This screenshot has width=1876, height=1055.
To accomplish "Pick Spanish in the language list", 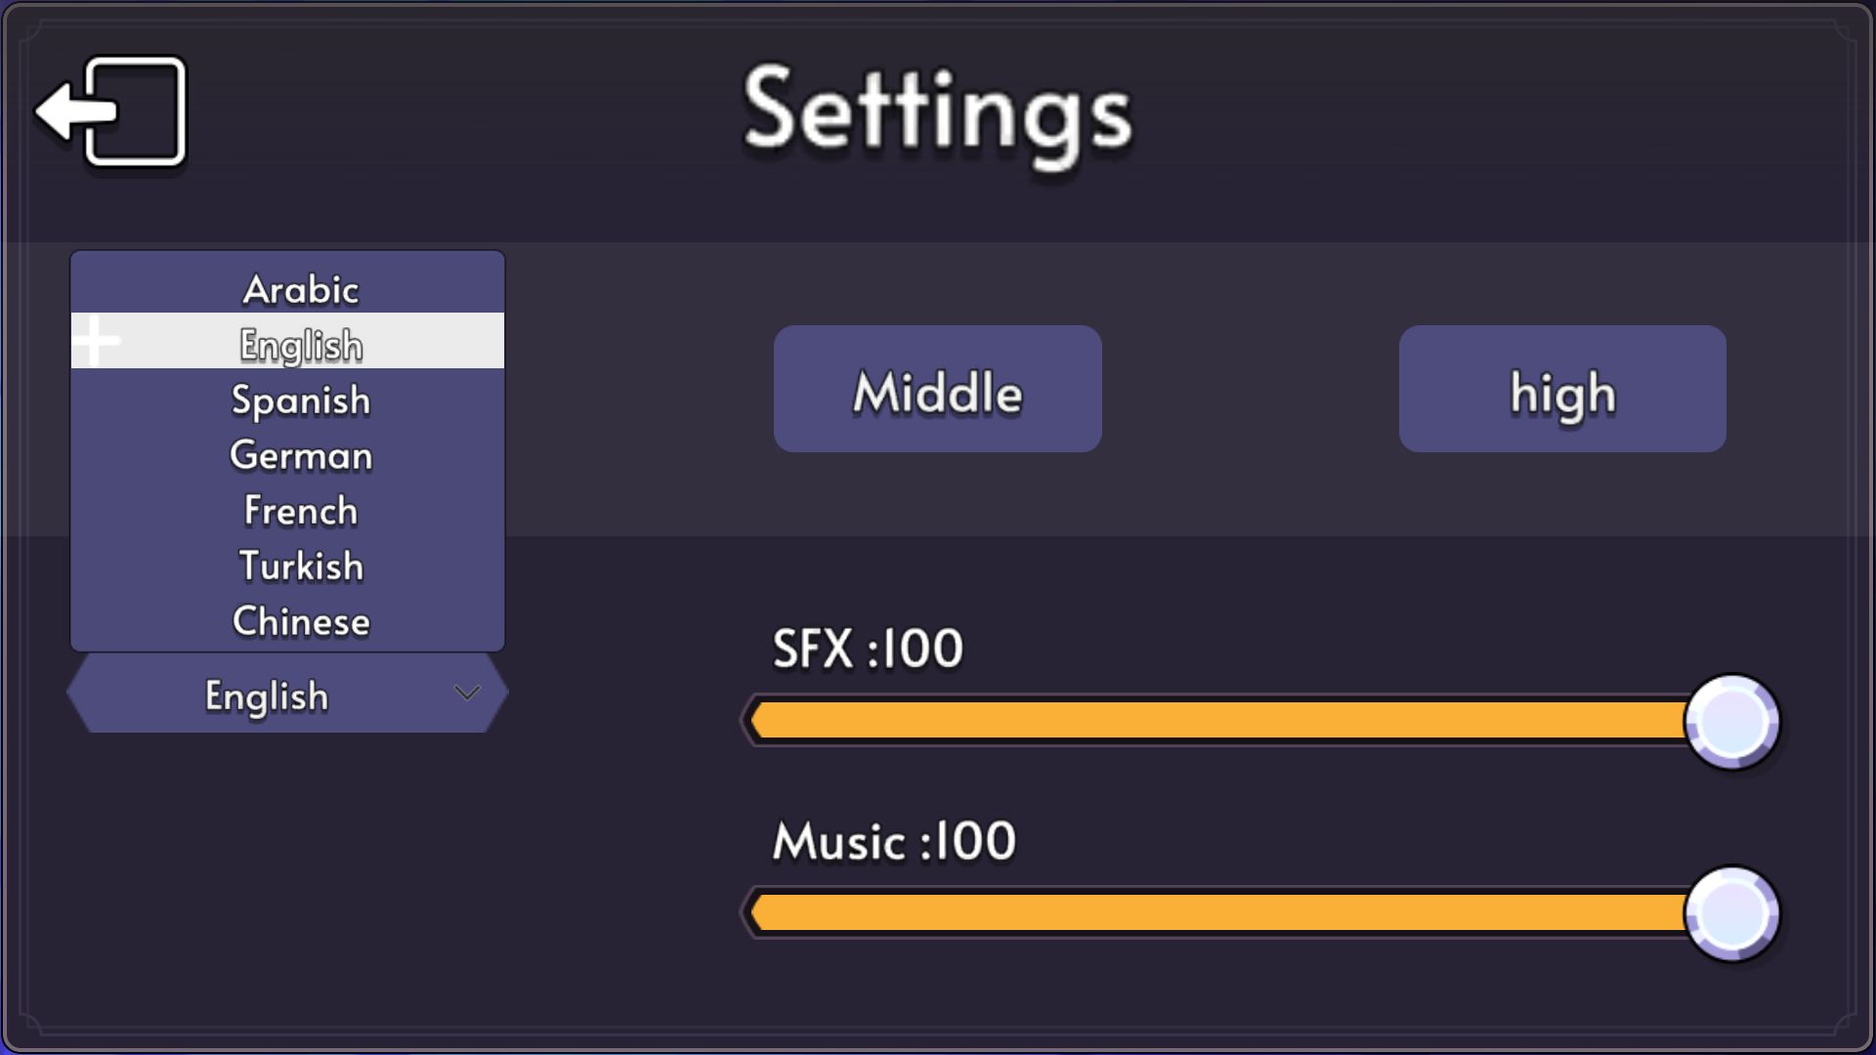I will [300, 400].
